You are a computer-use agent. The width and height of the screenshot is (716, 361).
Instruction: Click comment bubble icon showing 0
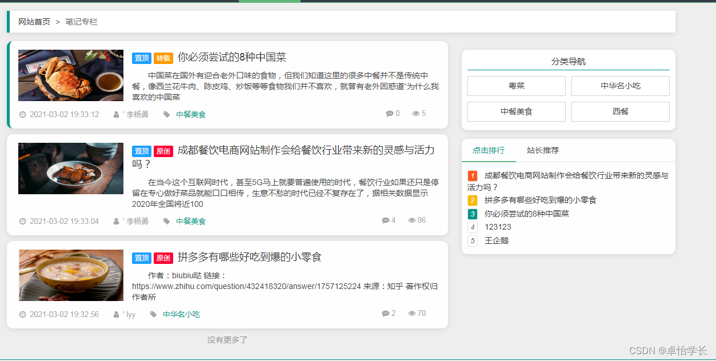(389, 114)
